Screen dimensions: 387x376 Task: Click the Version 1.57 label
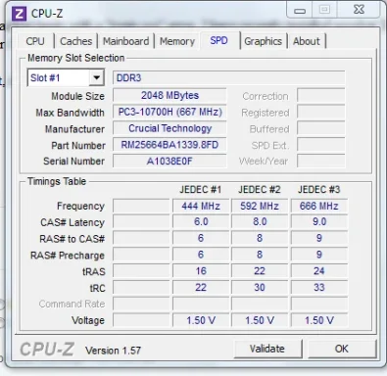click(x=113, y=351)
